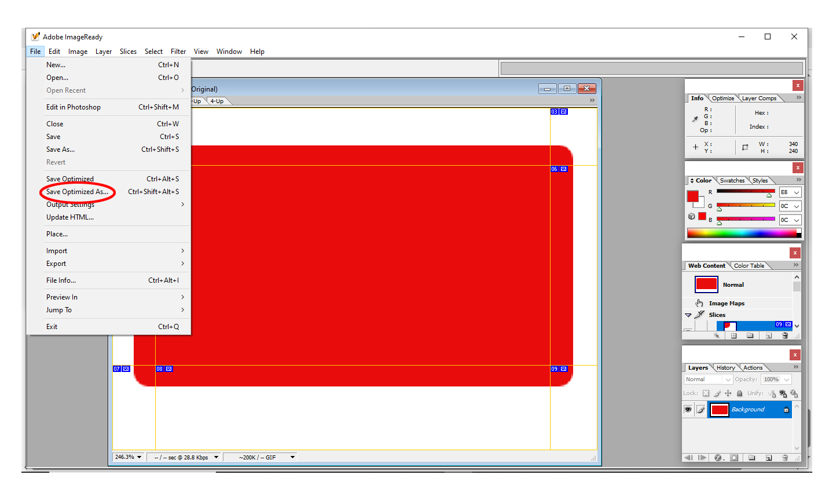The height and width of the screenshot is (489, 829).
Task: Choose Save Optimized As from File menu
Action: [77, 192]
